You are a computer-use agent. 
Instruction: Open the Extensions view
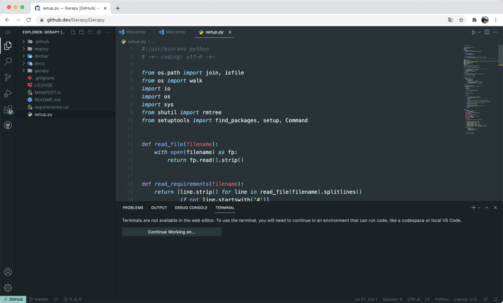tap(7, 109)
